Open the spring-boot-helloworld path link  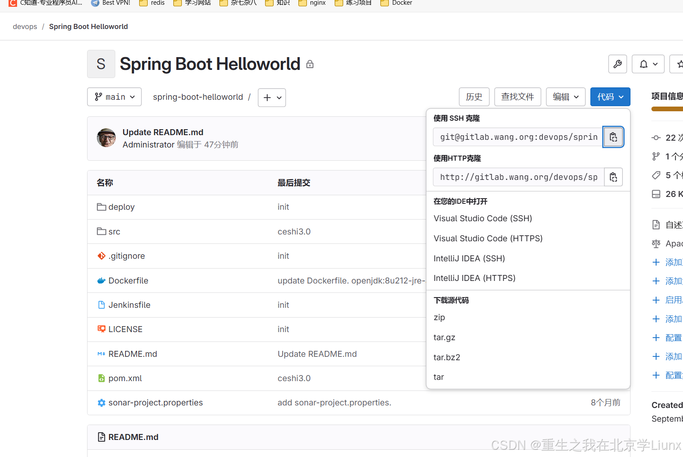click(x=198, y=97)
